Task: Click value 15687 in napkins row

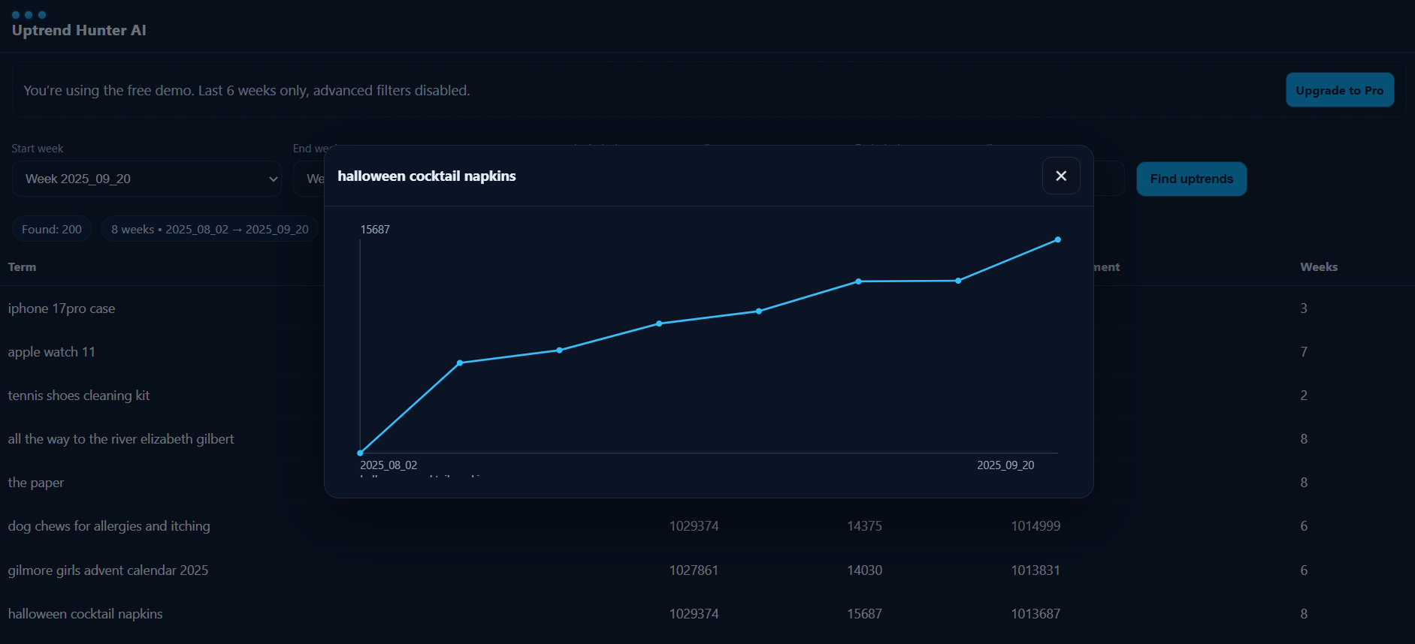Action: coord(864,614)
